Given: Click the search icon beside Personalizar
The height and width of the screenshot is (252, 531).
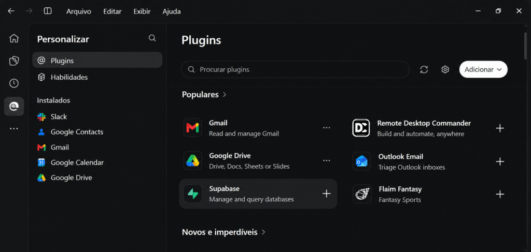Looking at the screenshot, I should tap(152, 38).
